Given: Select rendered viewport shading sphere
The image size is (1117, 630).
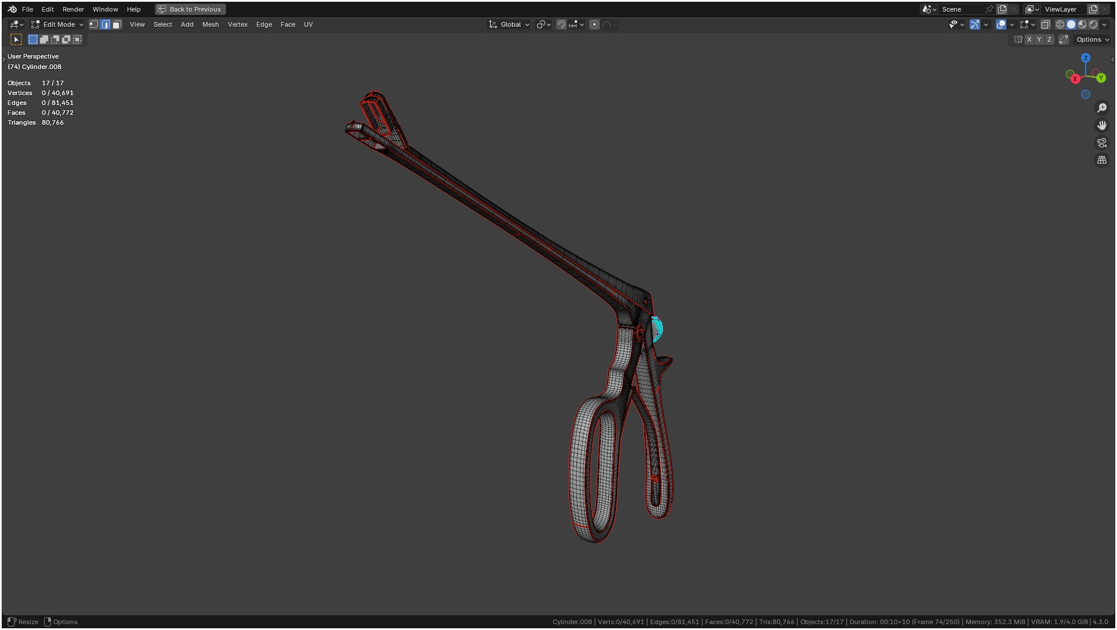Looking at the screenshot, I should pos(1093,24).
